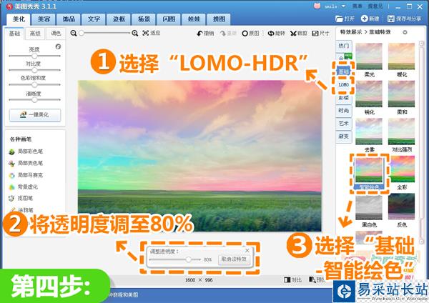The width and height of the screenshot is (429, 303).
Task: Open the LOMO effects category
Action: pyautogui.click(x=344, y=85)
